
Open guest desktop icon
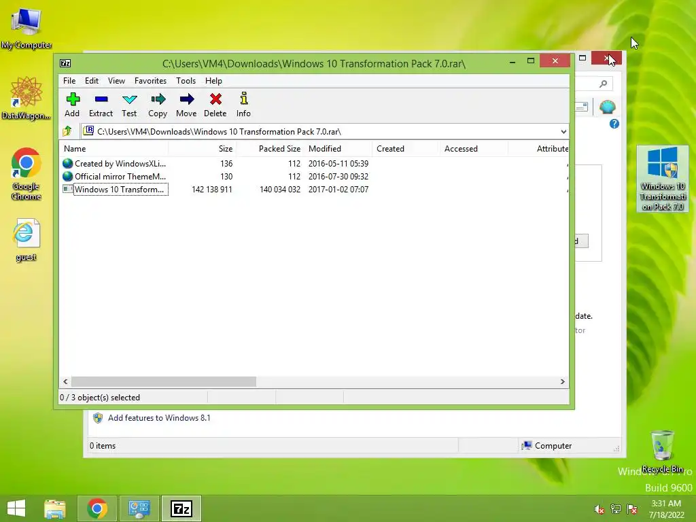point(27,240)
